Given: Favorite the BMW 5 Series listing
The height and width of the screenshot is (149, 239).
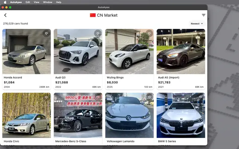Looking at the screenshot, I should [x=201, y=97].
